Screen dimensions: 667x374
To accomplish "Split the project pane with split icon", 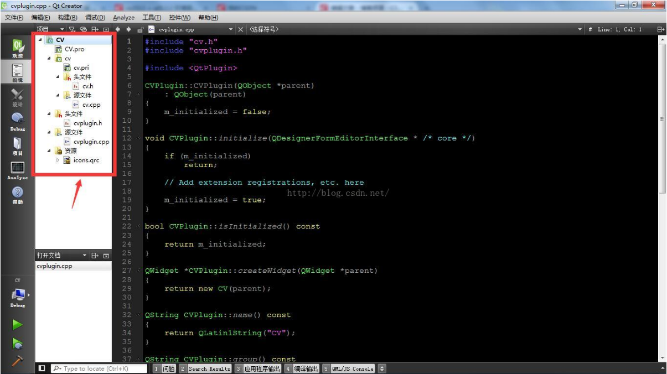I will tap(95, 29).
